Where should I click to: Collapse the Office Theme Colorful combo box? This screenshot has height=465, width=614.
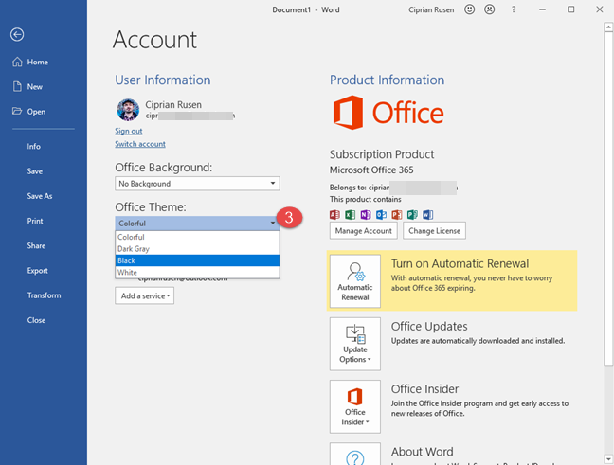coord(197,224)
